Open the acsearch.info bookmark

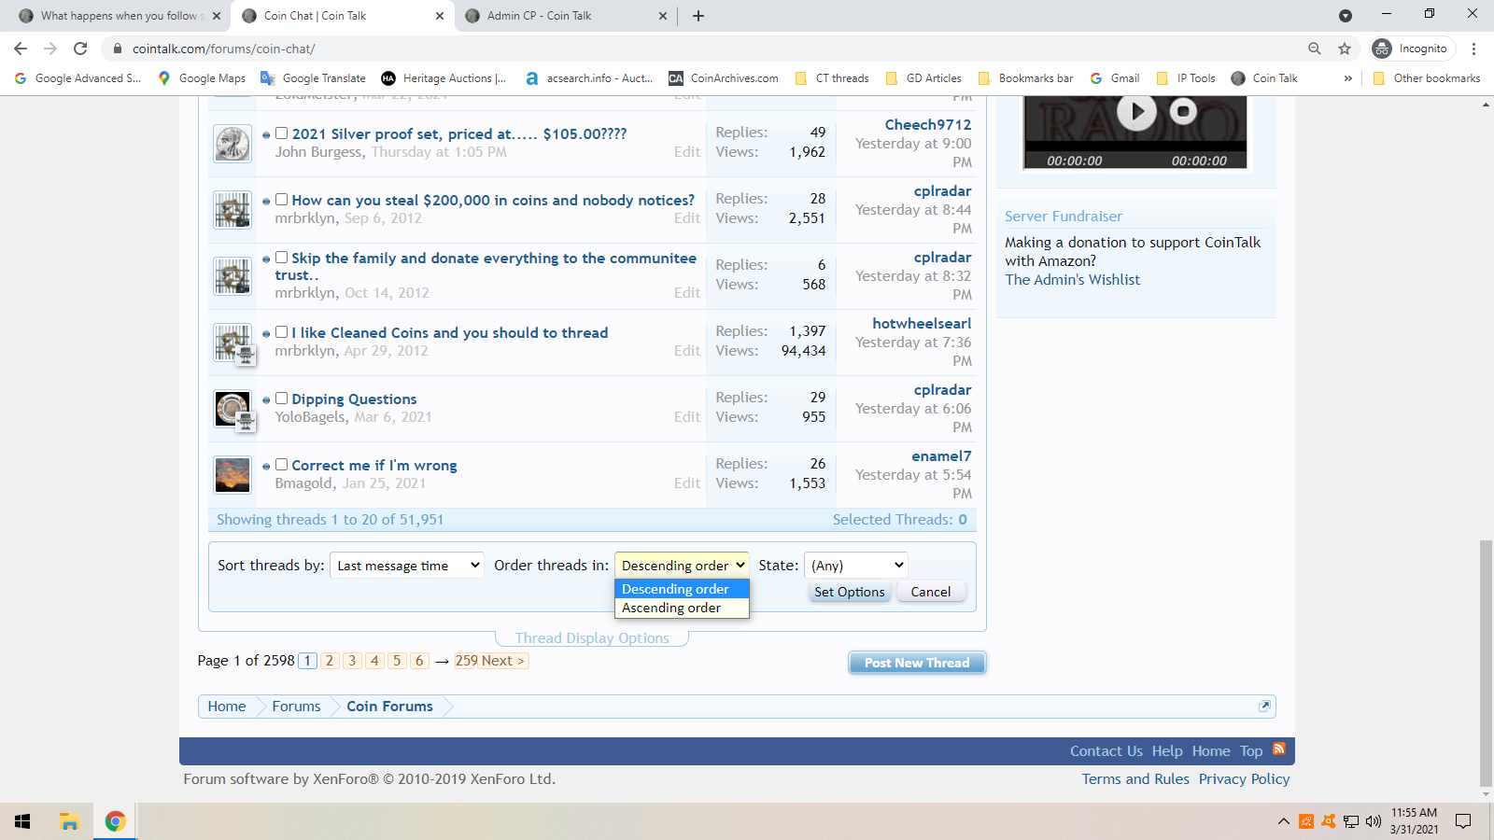coord(589,78)
